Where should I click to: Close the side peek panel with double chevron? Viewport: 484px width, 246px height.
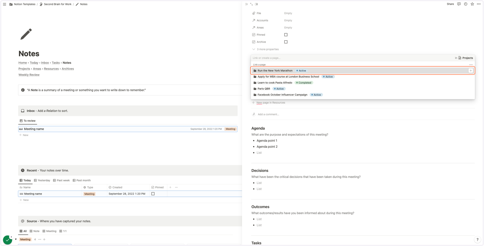pos(246,4)
